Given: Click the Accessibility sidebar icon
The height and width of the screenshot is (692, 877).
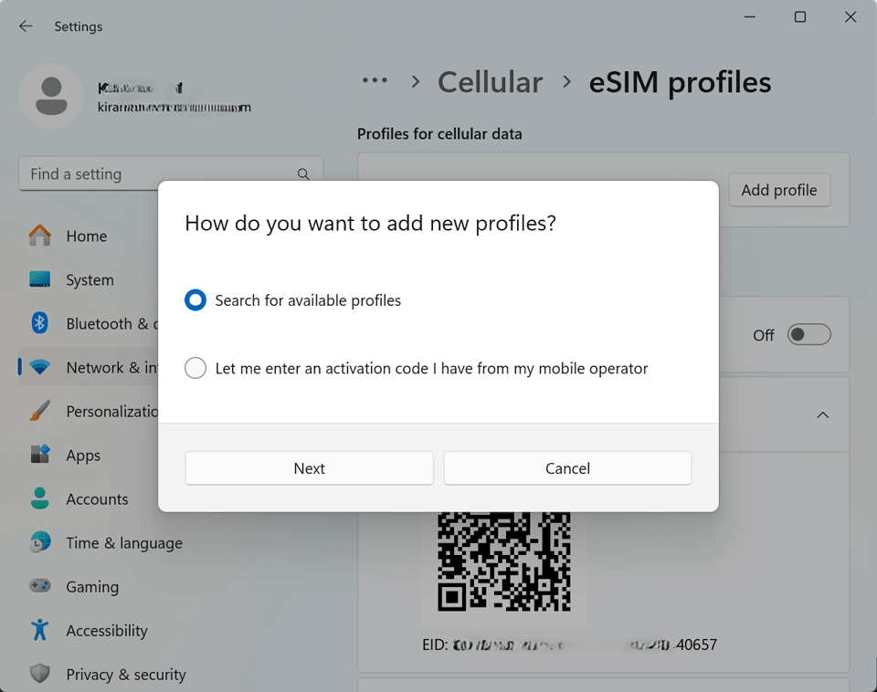Looking at the screenshot, I should 40,630.
